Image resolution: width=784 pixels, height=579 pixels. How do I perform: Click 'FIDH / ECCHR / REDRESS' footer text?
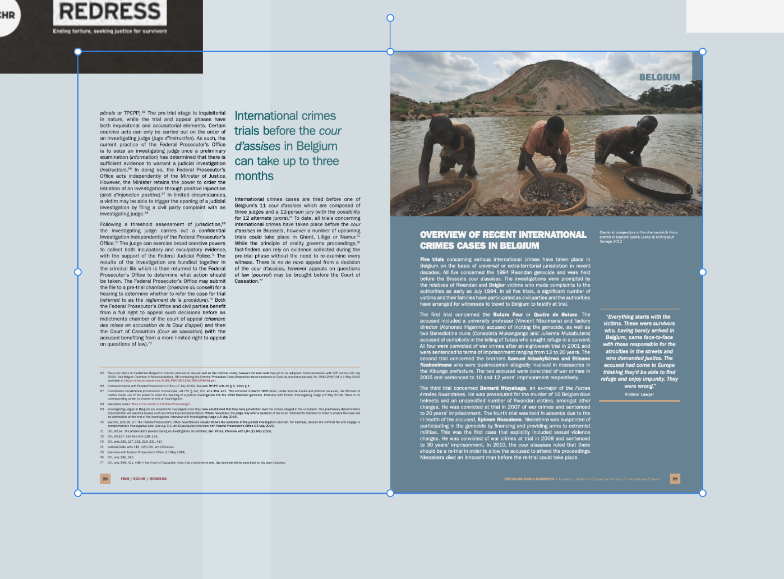click(x=144, y=479)
